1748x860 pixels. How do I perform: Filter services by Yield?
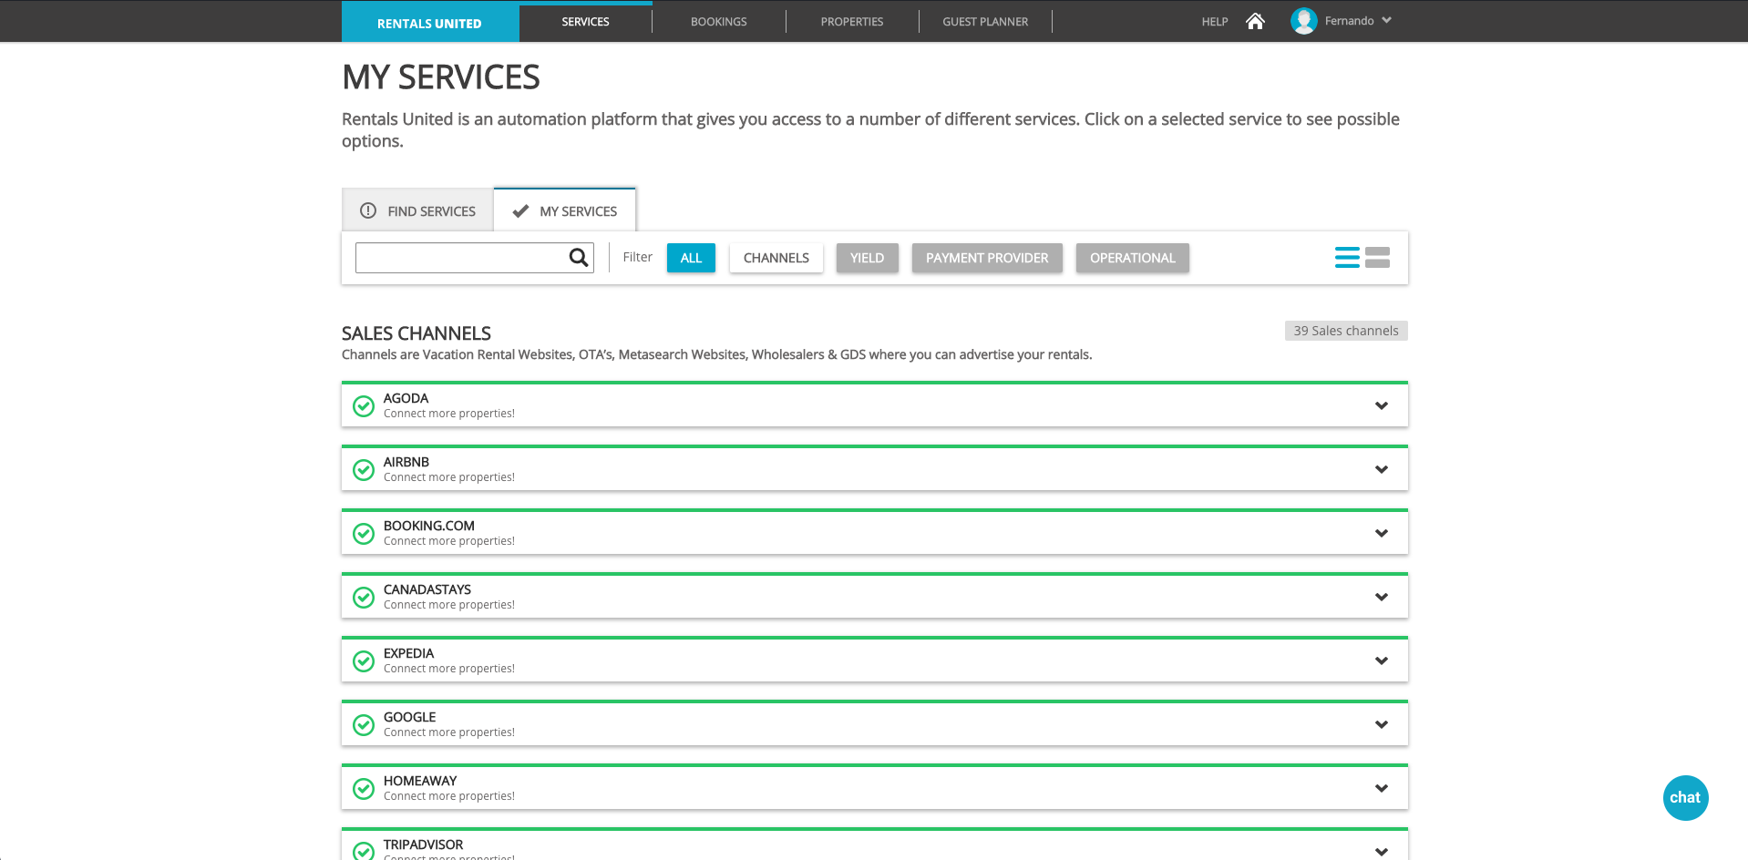pyautogui.click(x=867, y=258)
